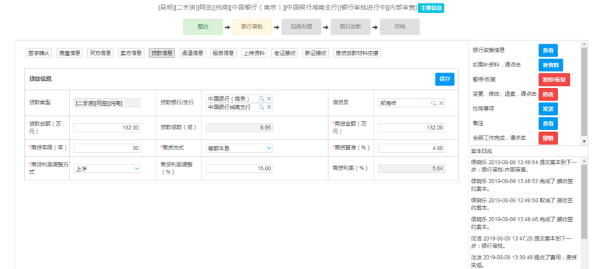Clear the 郑海祥 loan officer field
The image size is (598, 269).
point(441,103)
